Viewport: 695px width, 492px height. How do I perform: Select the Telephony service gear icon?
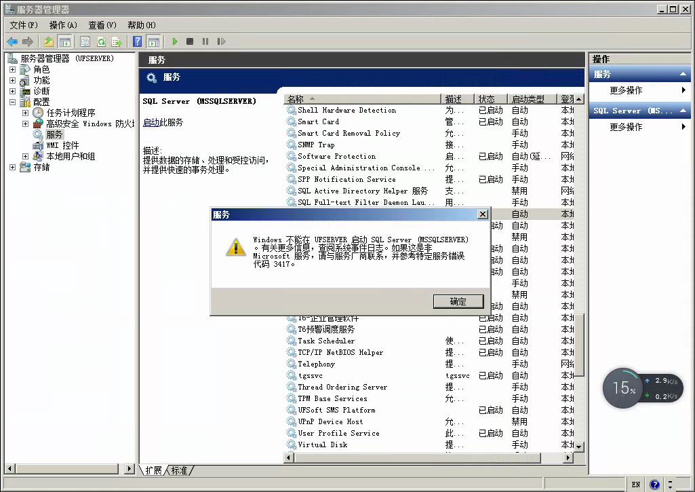click(x=291, y=364)
